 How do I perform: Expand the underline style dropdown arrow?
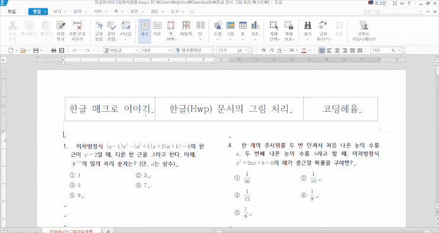[x=284, y=51]
